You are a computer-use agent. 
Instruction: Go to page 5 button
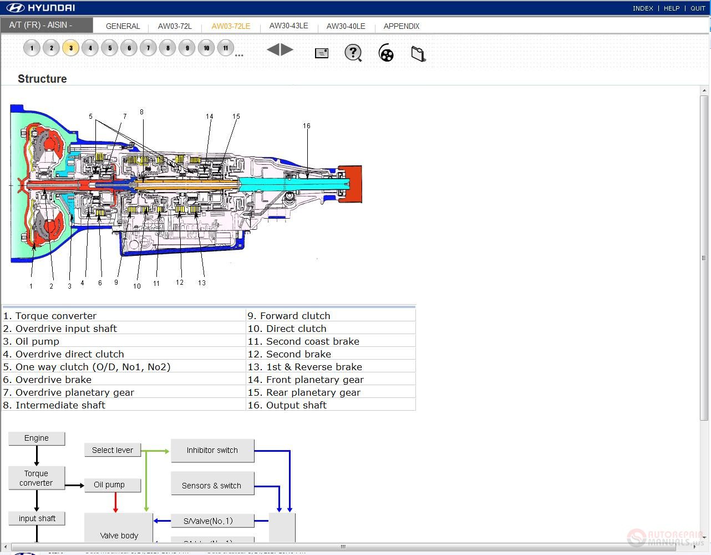coord(109,48)
